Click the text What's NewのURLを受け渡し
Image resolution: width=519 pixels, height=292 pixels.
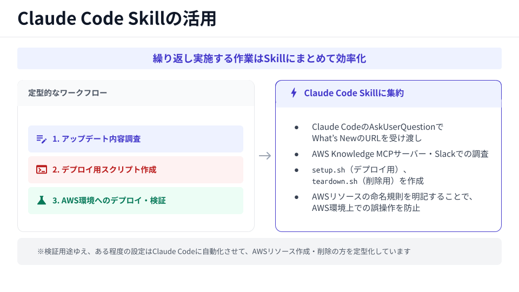click(x=367, y=138)
